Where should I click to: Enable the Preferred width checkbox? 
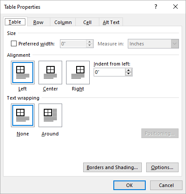(14, 44)
